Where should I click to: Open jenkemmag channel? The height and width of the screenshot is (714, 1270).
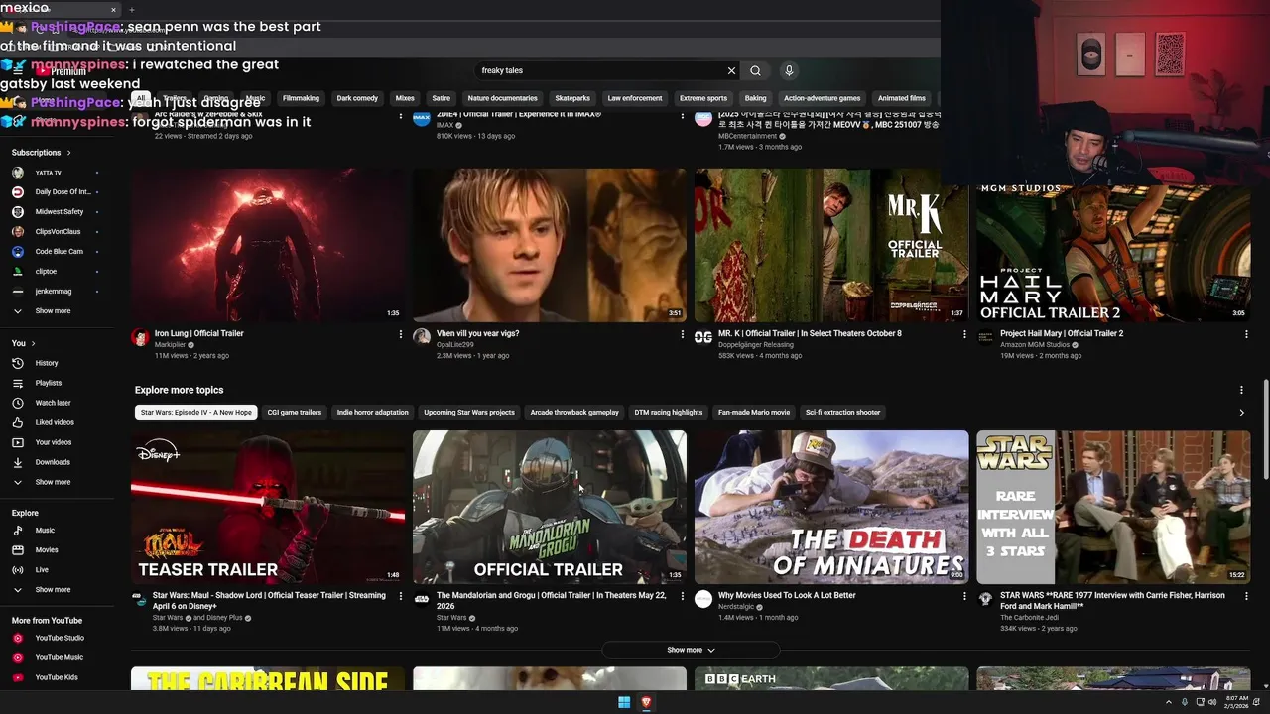tap(54, 292)
